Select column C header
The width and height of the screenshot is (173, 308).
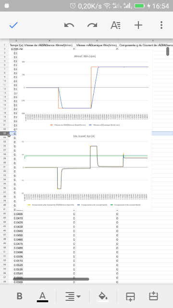[x=97, y=40]
